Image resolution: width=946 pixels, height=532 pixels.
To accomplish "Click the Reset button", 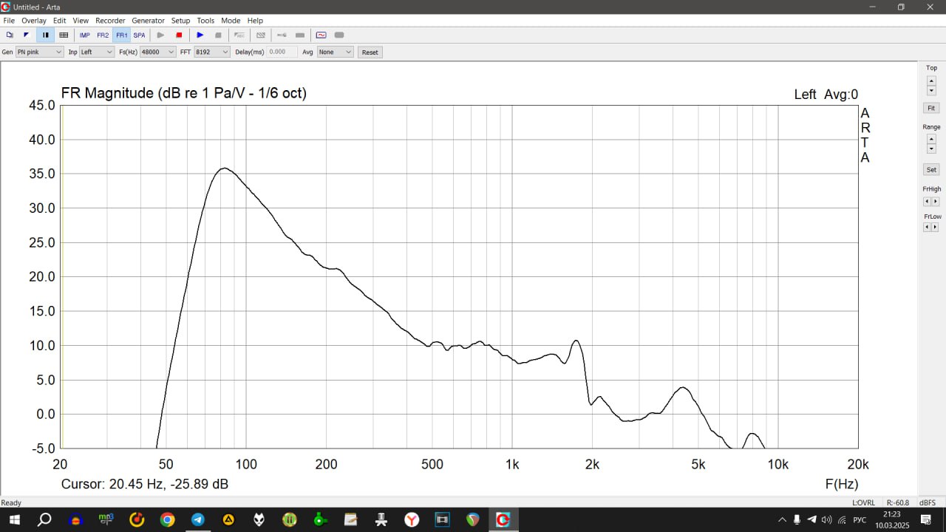I will [x=370, y=52].
